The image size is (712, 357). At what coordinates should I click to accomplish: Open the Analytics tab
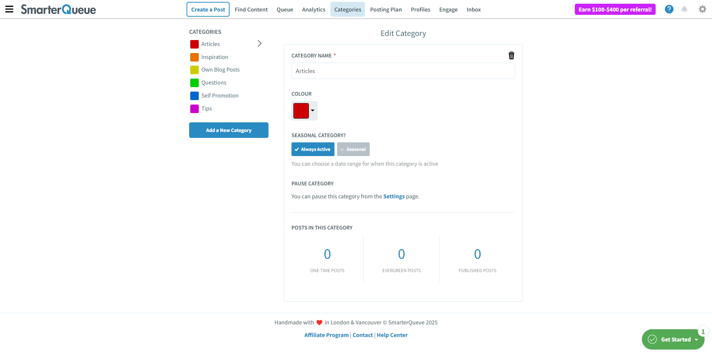coord(313,10)
